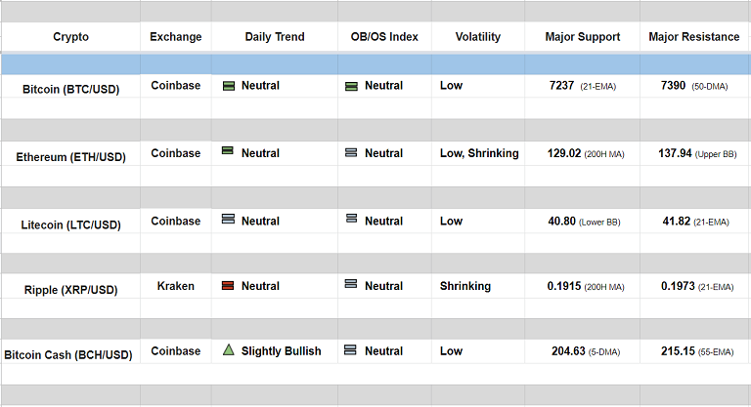Select the Ripple (XRP/USD) row label
This screenshot has width=751, height=407.
(x=71, y=290)
